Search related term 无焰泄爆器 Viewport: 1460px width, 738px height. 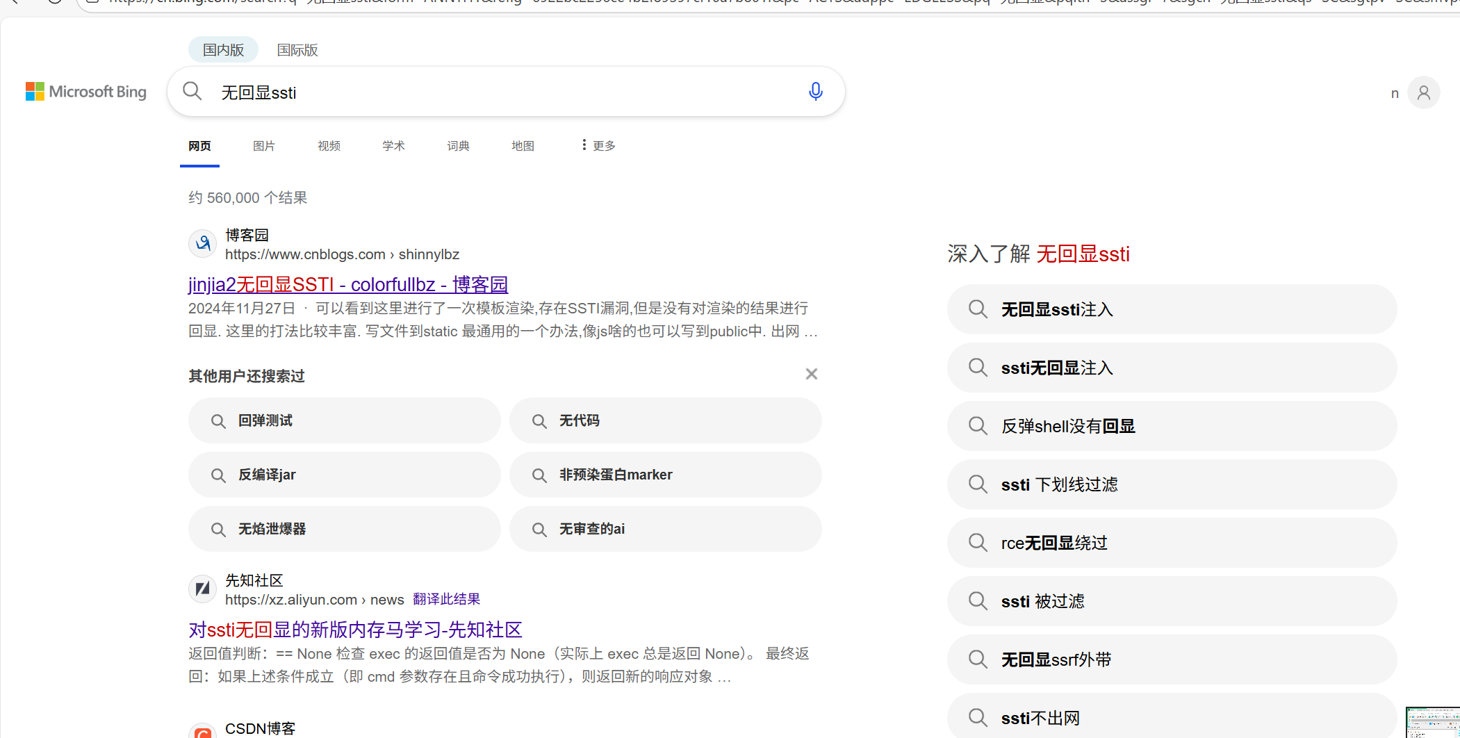click(344, 529)
